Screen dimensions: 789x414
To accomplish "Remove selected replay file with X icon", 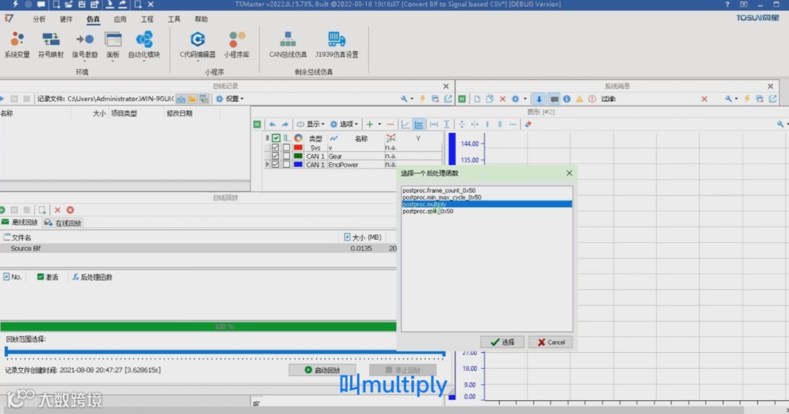I will click(58, 210).
